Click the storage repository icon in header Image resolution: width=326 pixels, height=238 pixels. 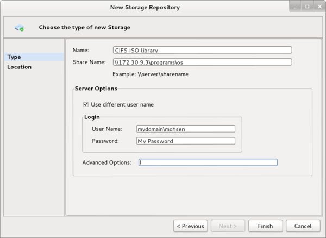tap(19, 27)
